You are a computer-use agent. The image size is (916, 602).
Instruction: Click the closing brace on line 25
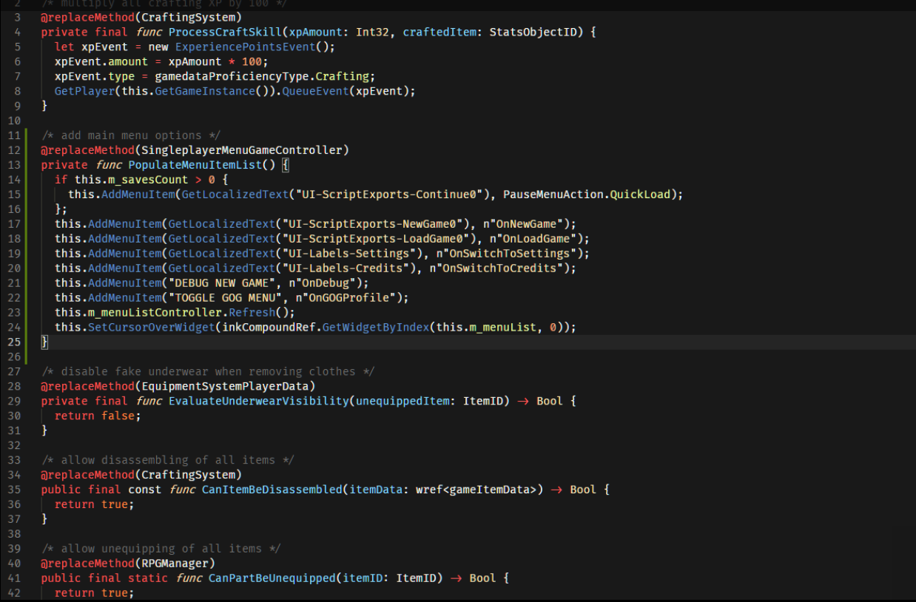(x=44, y=342)
